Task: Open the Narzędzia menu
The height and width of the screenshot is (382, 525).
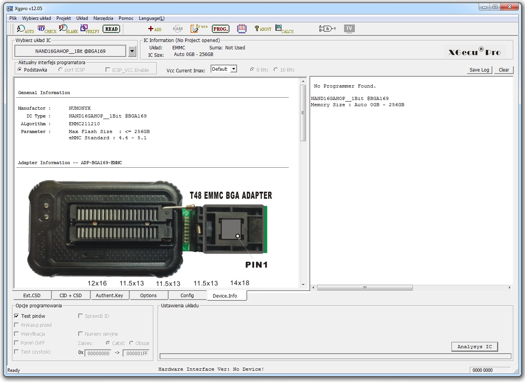Action: [x=103, y=18]
